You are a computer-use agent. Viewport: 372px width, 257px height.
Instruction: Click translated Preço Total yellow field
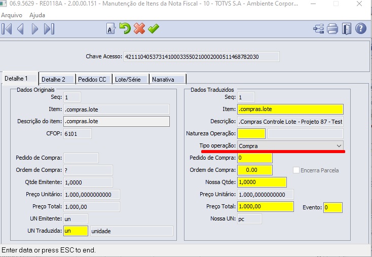point(266,206)
